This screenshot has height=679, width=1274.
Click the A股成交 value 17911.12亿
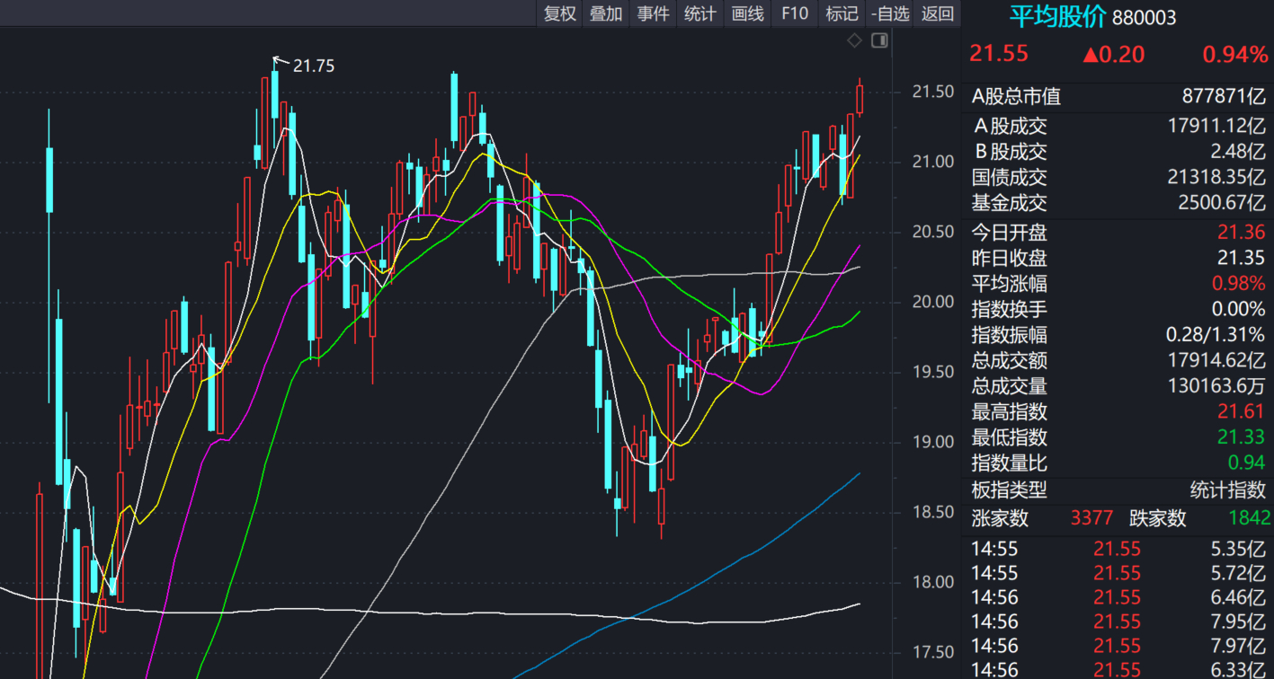[1216, 127]
